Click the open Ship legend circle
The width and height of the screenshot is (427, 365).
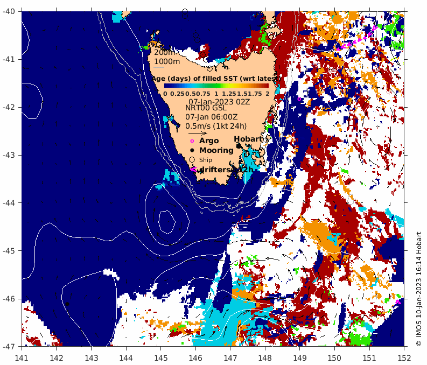[192, 160]
